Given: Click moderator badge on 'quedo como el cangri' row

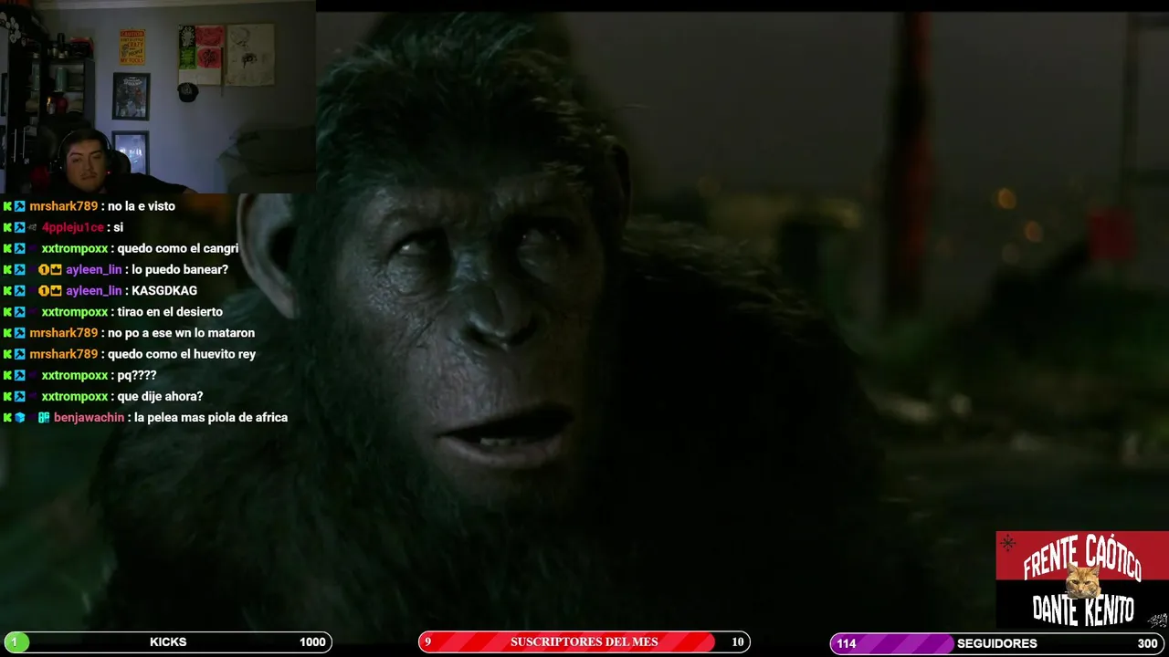Looking at the screenshot, I should [20, 249].
